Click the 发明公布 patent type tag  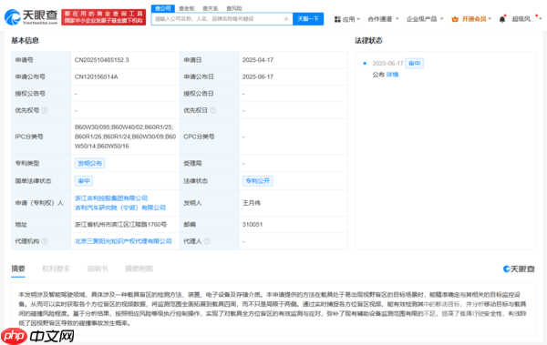click(x=89, y=163)
